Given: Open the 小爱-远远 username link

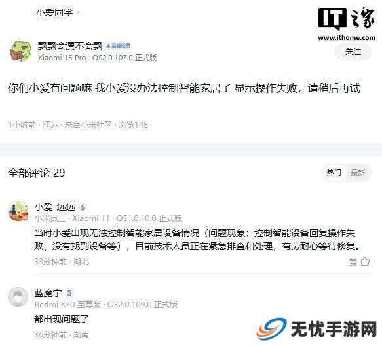Looking at the screenshot, I should 55,207.
